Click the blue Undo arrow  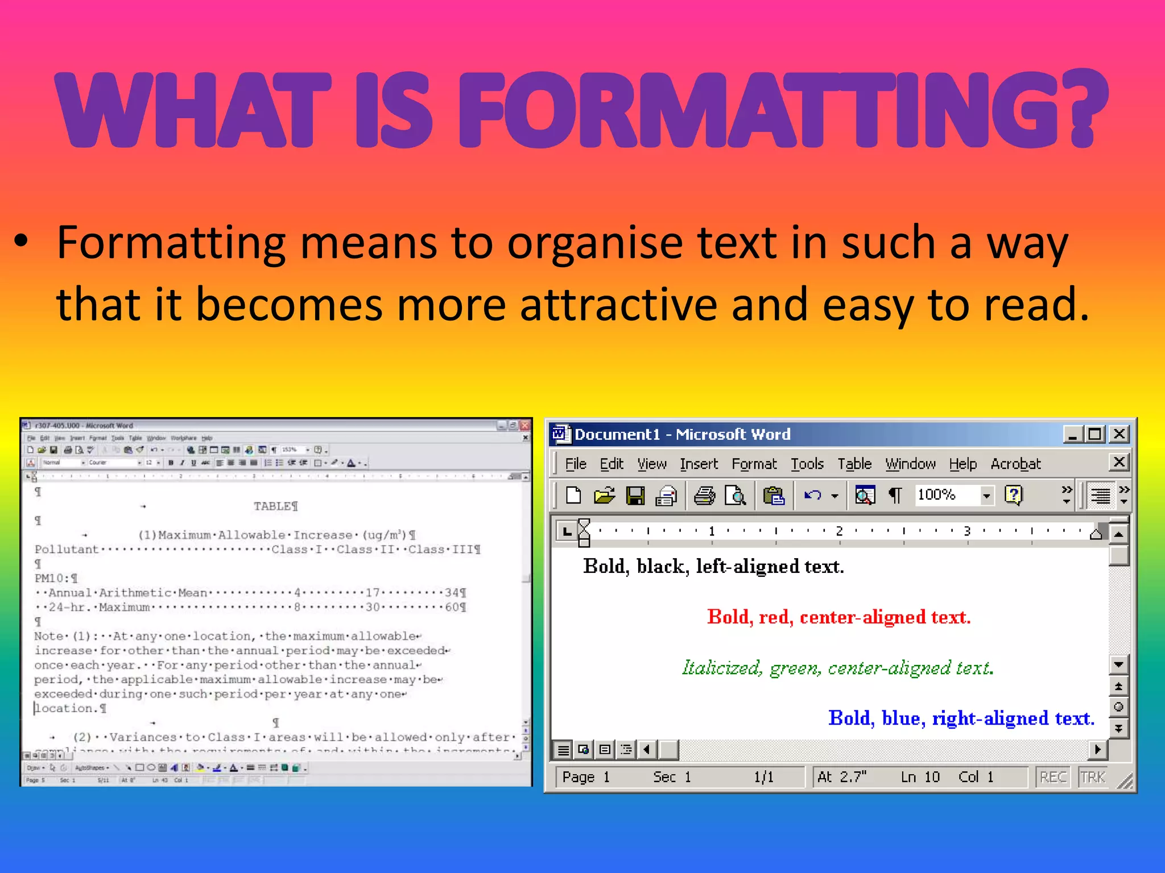(812, 496)
